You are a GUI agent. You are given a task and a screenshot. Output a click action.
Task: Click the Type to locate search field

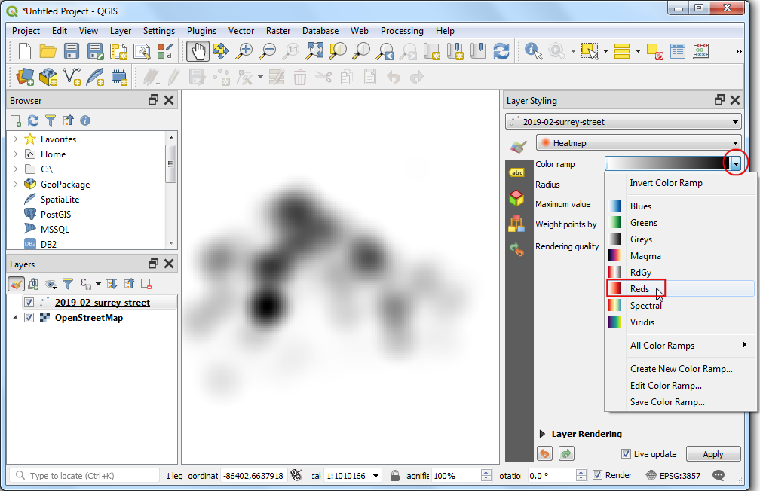(x=90, y=476)
